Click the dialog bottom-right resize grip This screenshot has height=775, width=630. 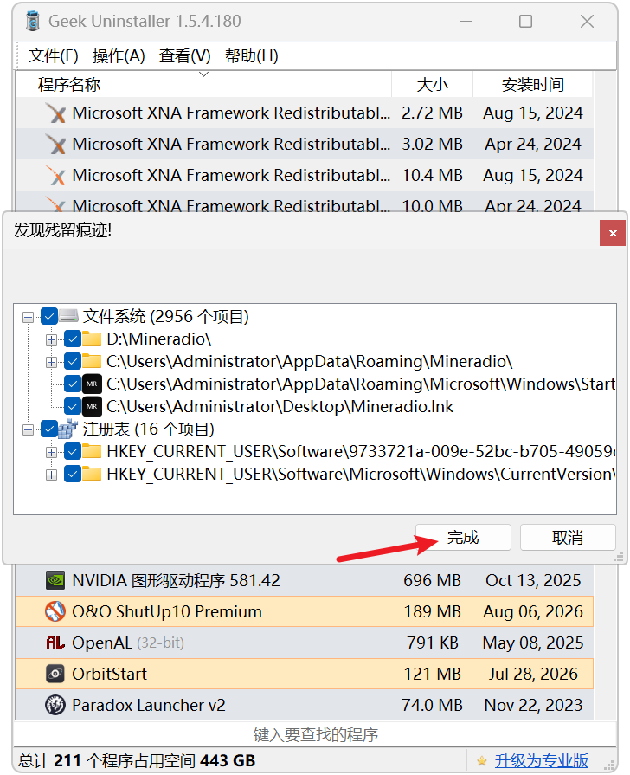point(618,558)
